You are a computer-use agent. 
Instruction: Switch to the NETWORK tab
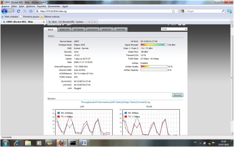coord(78,30)
